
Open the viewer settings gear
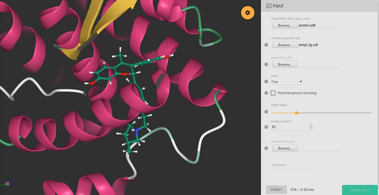coord(248,13)
